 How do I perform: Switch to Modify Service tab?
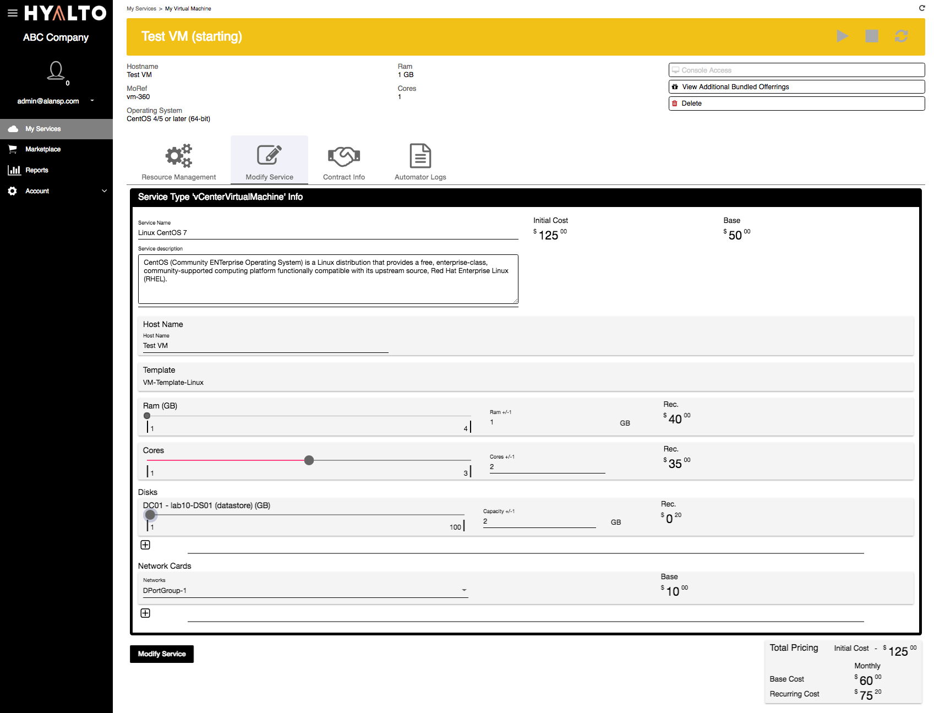pyautogui.click(x=270, y=161)
